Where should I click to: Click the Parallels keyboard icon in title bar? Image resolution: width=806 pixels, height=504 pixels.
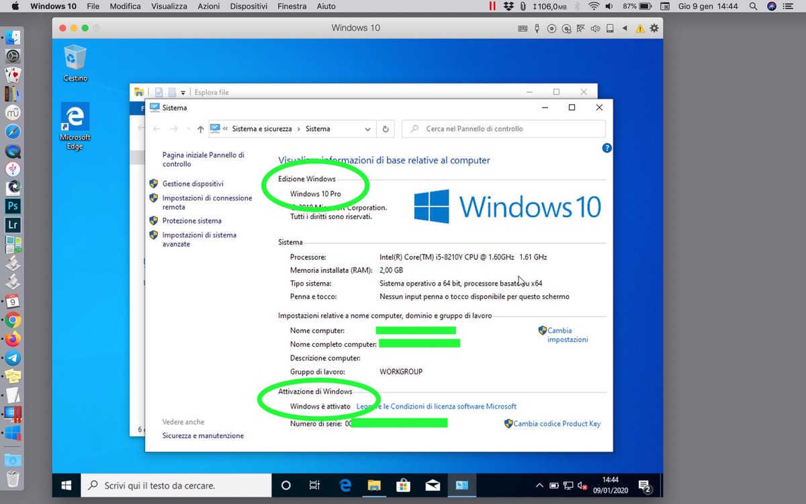pyautogui.click(x=523, y=28)
